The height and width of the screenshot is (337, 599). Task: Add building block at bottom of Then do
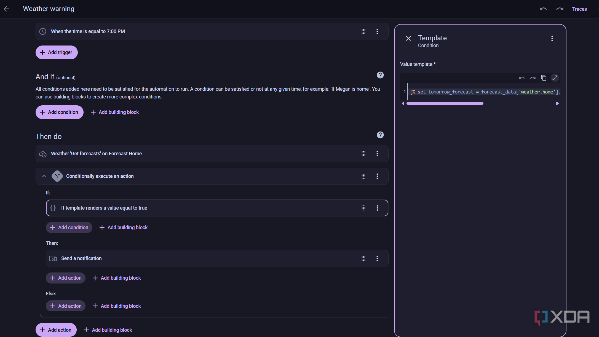click(x=108, y=330)
